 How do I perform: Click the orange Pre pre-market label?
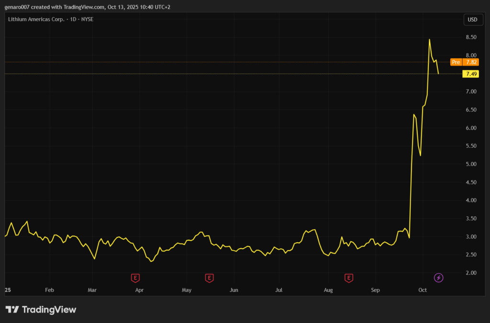[456, 62]
